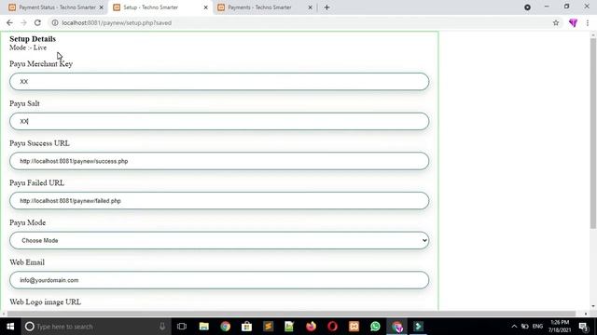Click the Payu Salt label
This screenshot has width=597, height=335.
(x=25, y=103)
